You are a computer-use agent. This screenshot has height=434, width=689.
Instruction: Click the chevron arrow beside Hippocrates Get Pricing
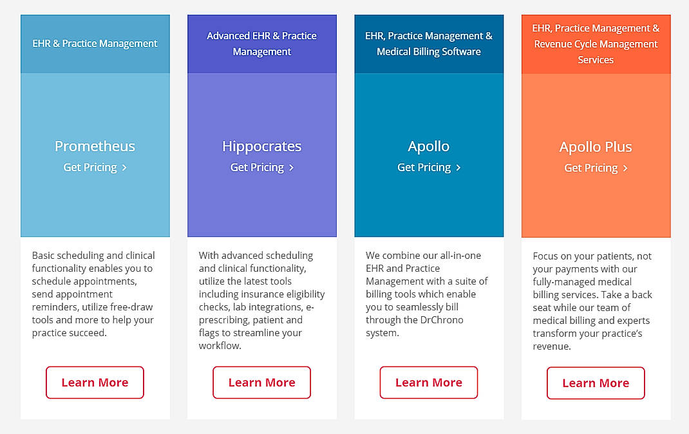(291, 167)
